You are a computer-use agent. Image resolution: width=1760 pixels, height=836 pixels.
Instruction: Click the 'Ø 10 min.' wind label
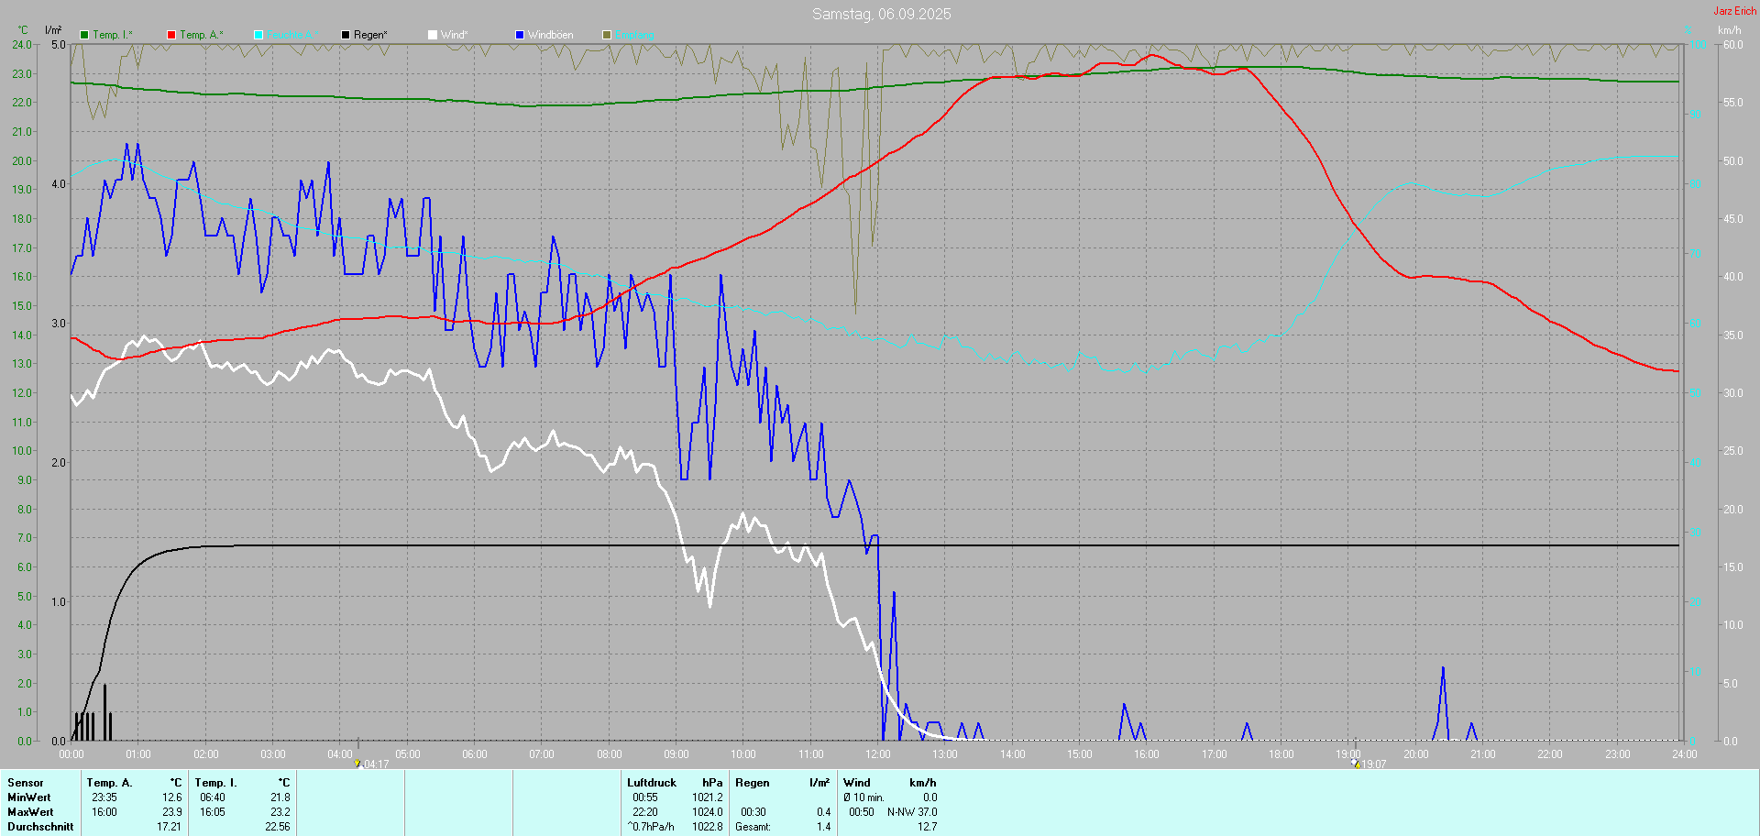pos(863,797)
